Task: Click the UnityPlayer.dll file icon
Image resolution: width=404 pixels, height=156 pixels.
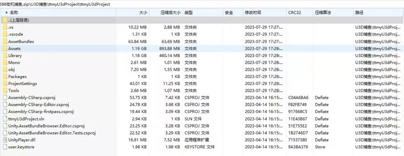Action: pyautogui.click(x=5, y=140)
